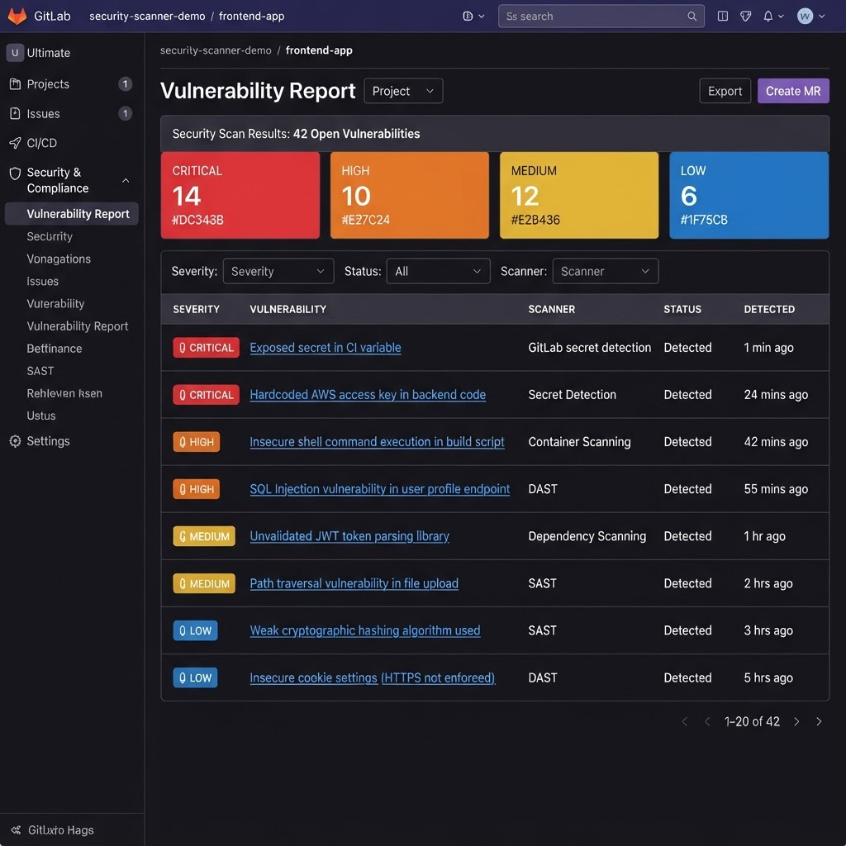The width and height of the screenshot is (846, 846).
Task: Click 'Dependency Scanning' scanner cell
Action: [587, 536]
